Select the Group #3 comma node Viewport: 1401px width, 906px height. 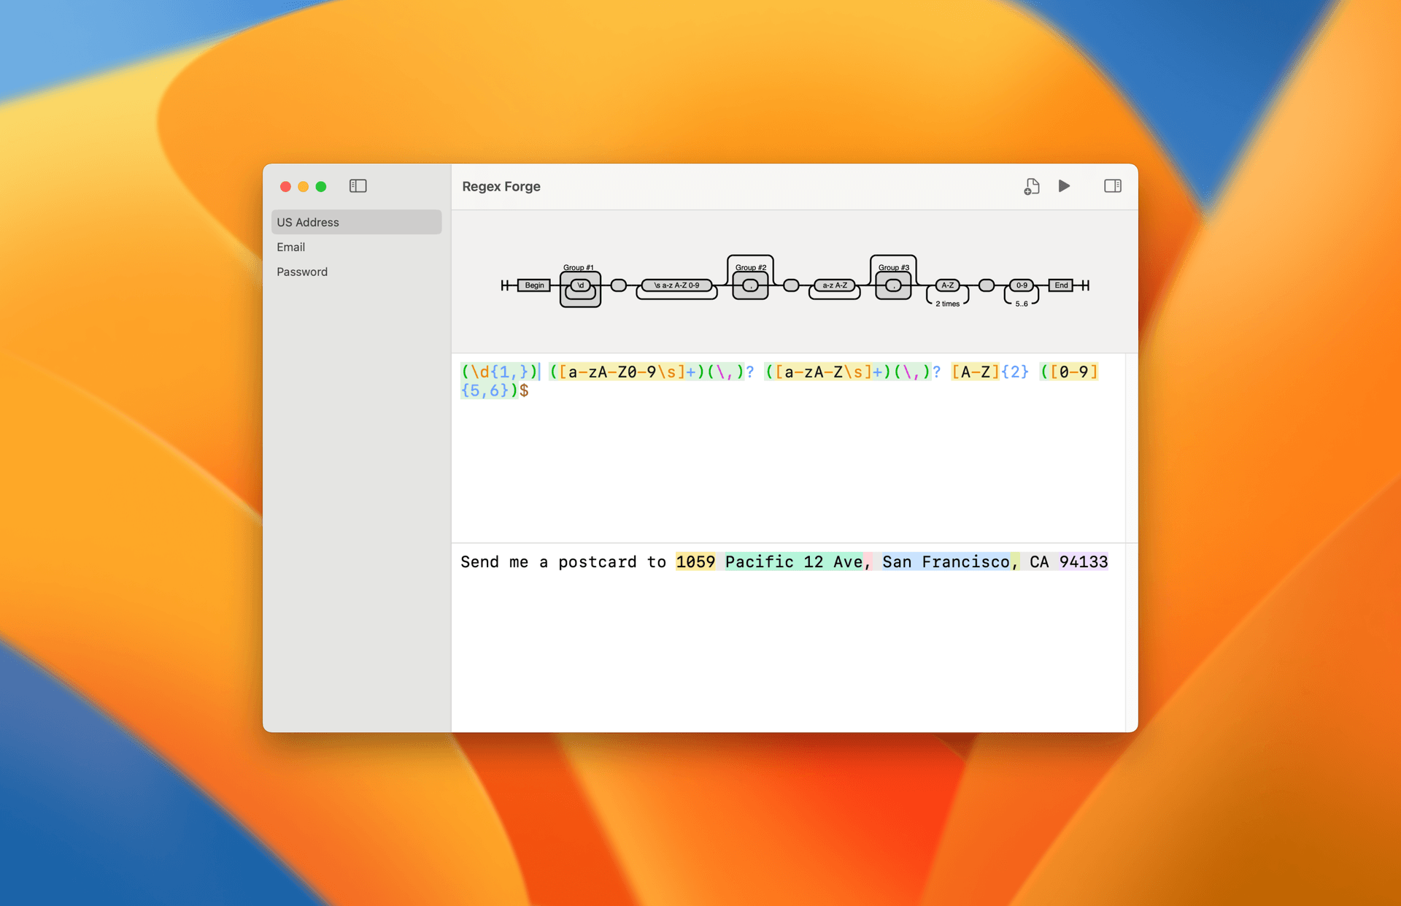(893, 286)
